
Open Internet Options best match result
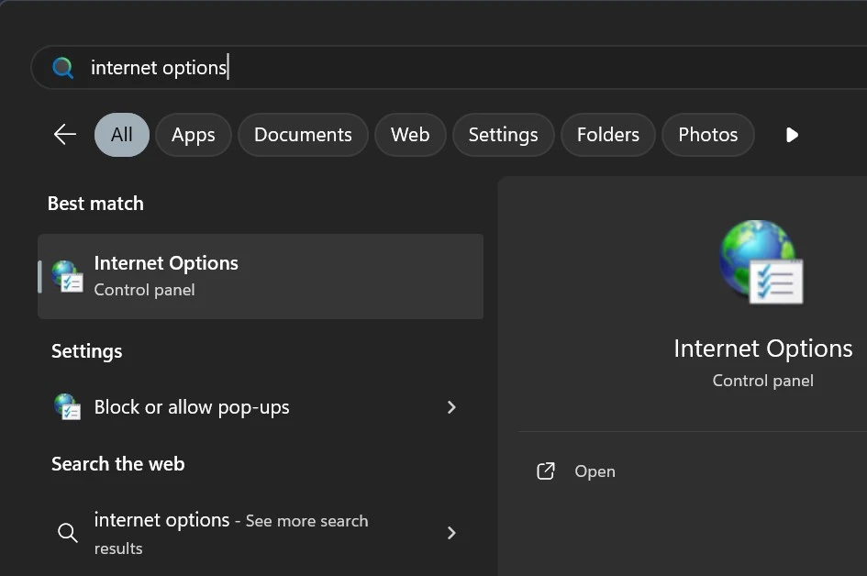(261, 276)
